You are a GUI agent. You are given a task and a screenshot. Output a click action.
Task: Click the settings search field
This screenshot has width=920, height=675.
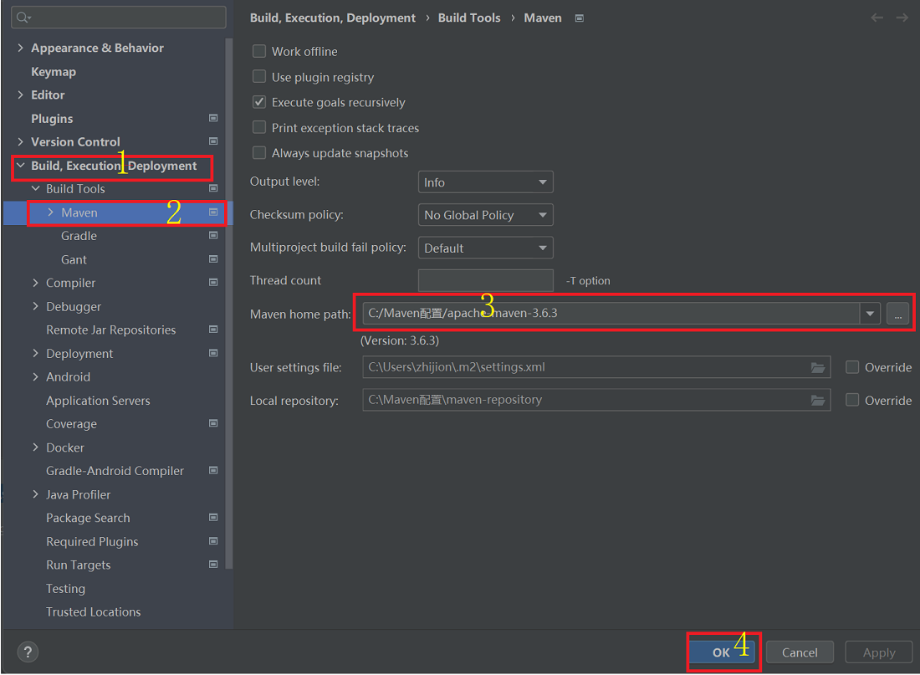pyautogui.click(x=119, y=17)
